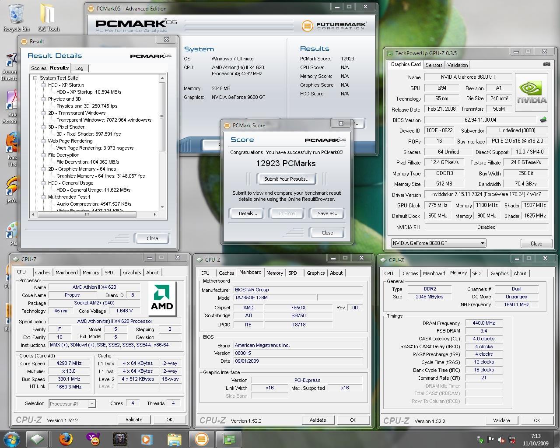Click Close in the Result Details window

click(x=152, y=238)
